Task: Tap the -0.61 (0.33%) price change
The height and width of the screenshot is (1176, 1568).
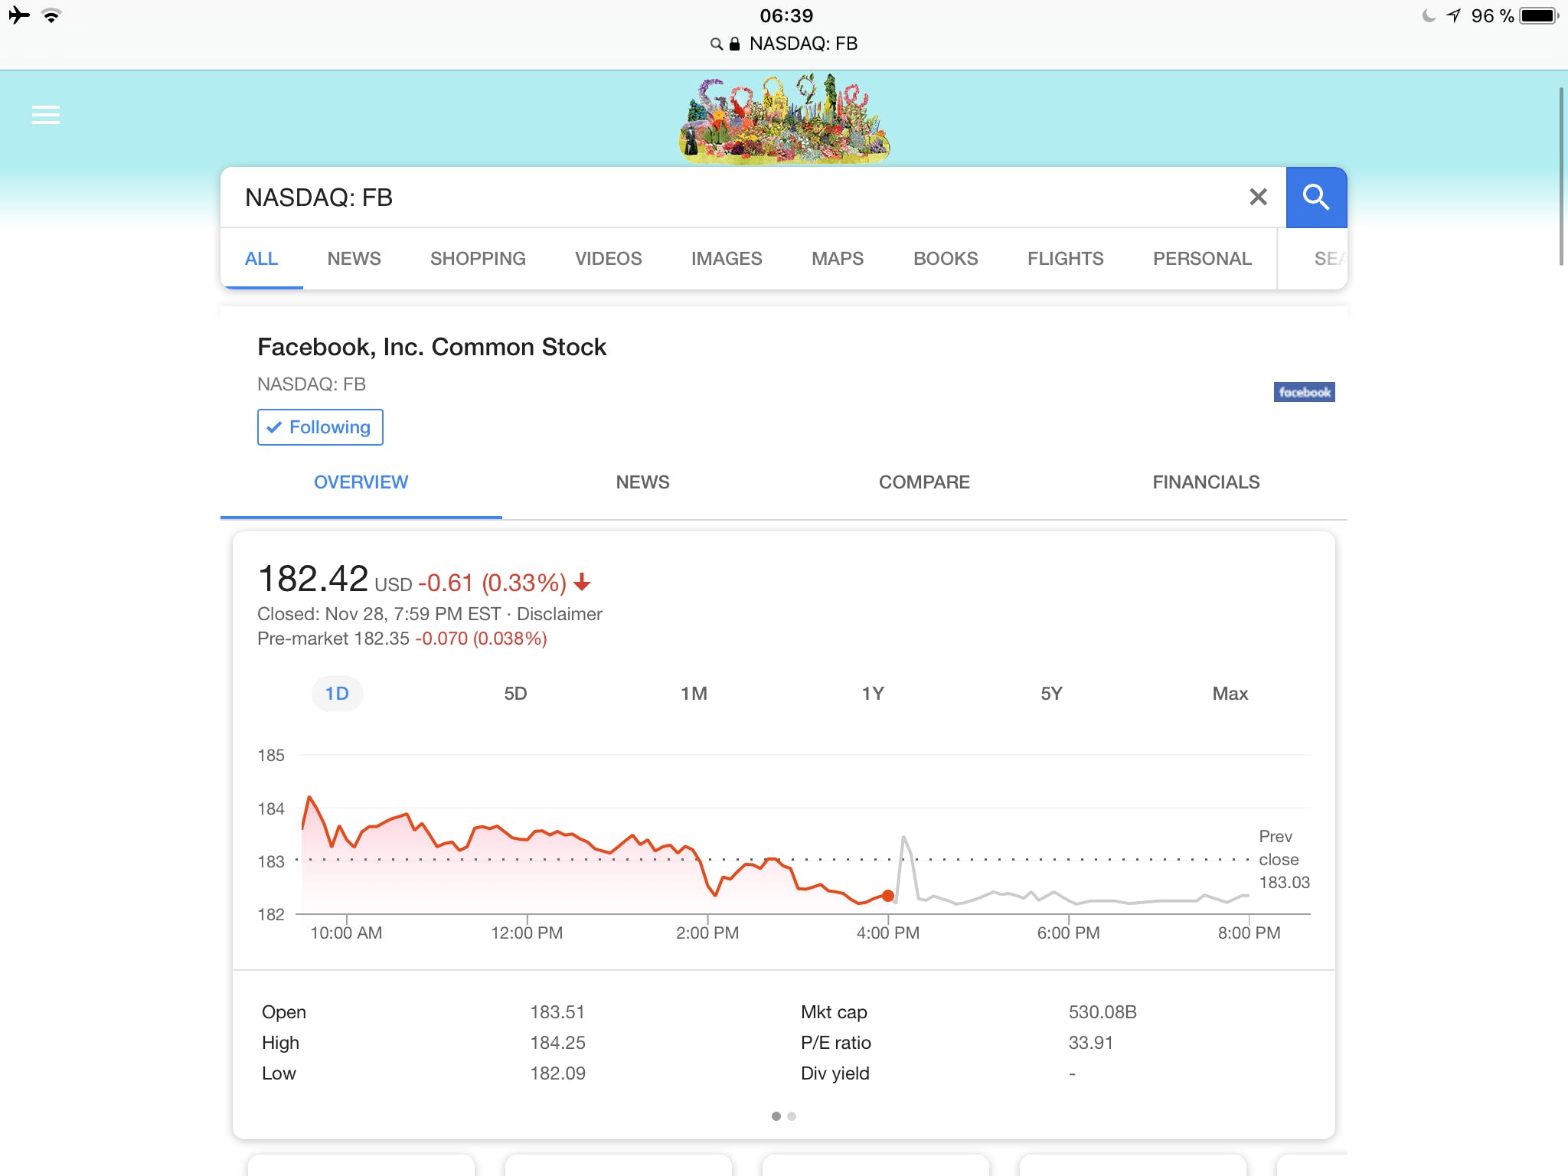Action: pyautogui.click(x=492, y=583)
